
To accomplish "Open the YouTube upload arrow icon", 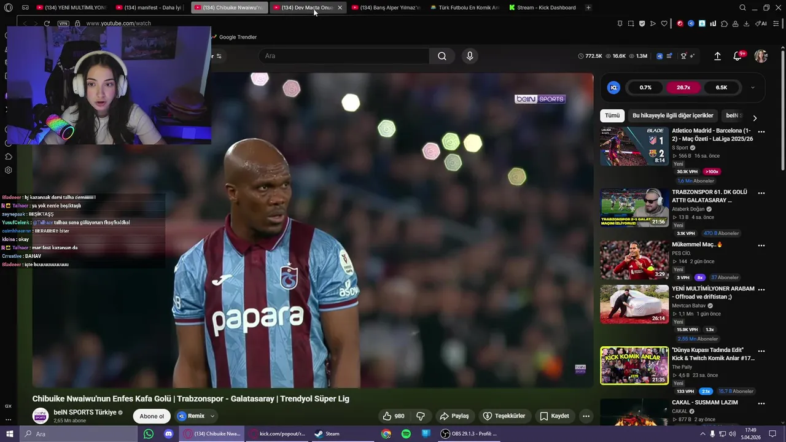I will click(x=717, y=56).
